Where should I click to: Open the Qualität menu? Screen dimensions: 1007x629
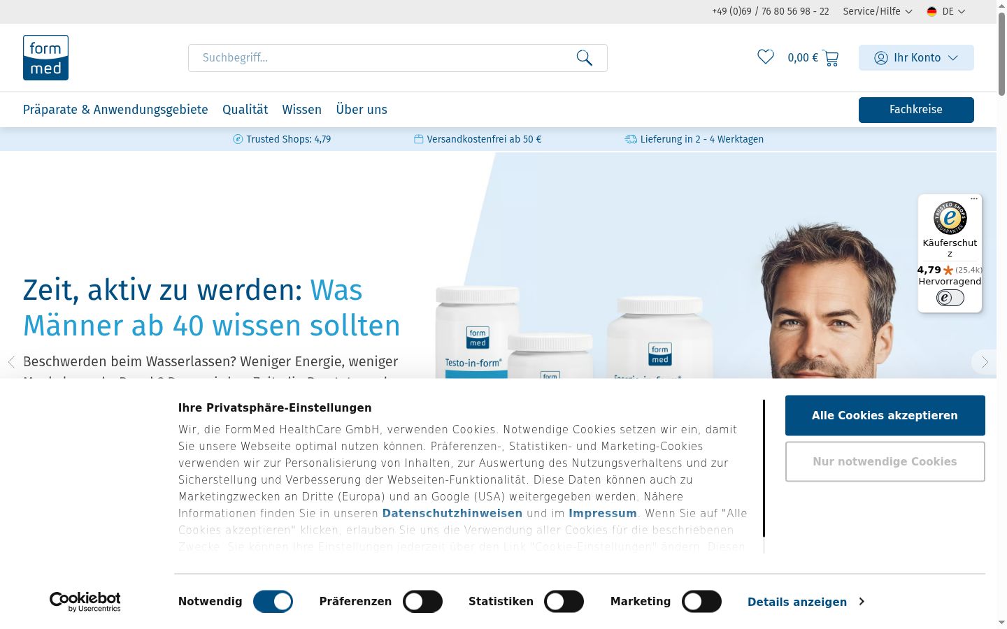tap(245, 110)
